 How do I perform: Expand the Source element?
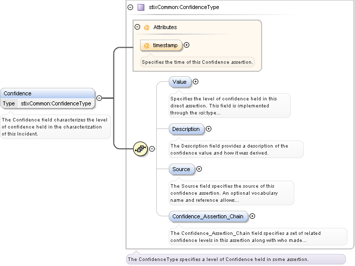coord(199,169)
